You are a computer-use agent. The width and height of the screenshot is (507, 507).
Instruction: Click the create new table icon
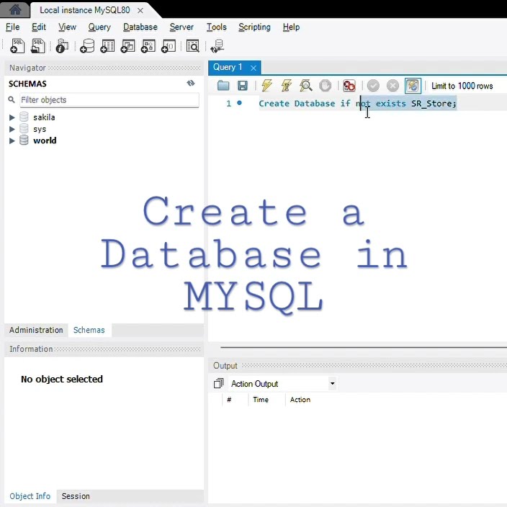coord(107,45)
